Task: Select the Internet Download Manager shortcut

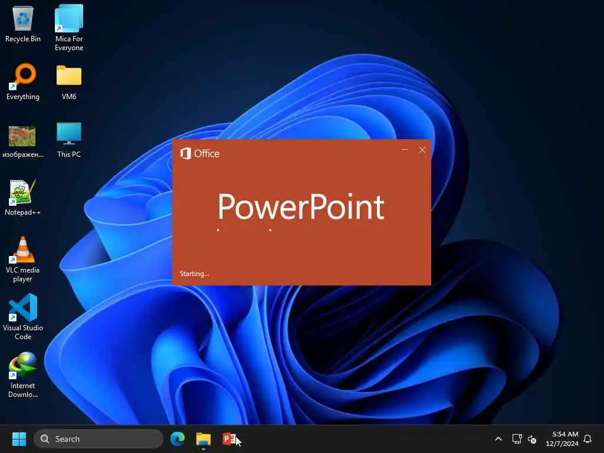Action: click(23, 375)
